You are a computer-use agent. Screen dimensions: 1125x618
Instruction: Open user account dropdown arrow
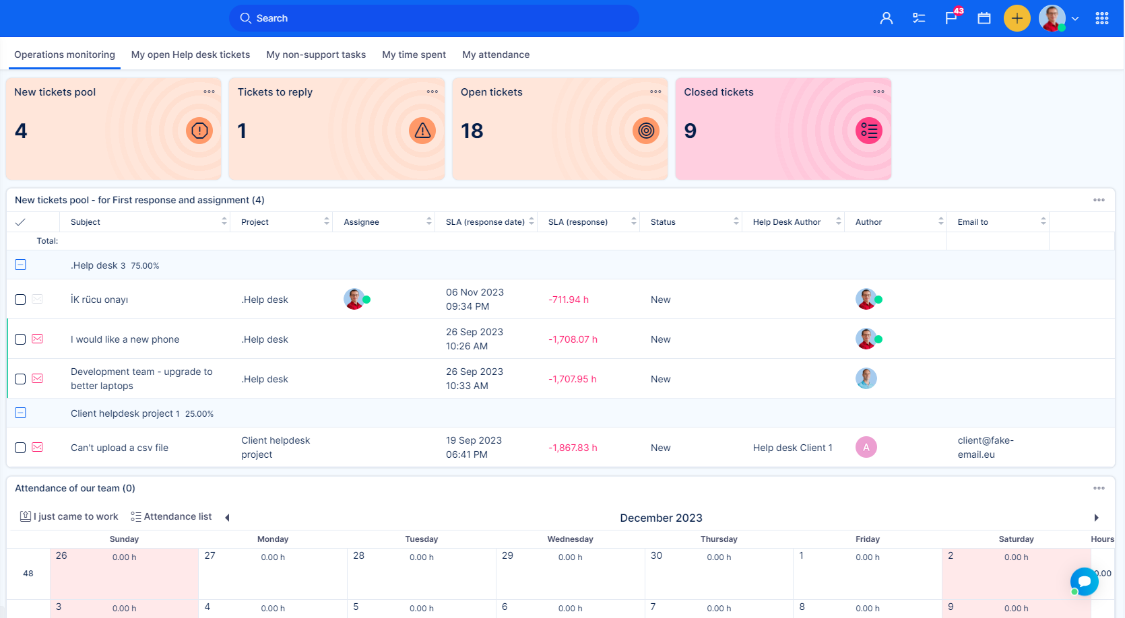click(x=1075, y=19)
